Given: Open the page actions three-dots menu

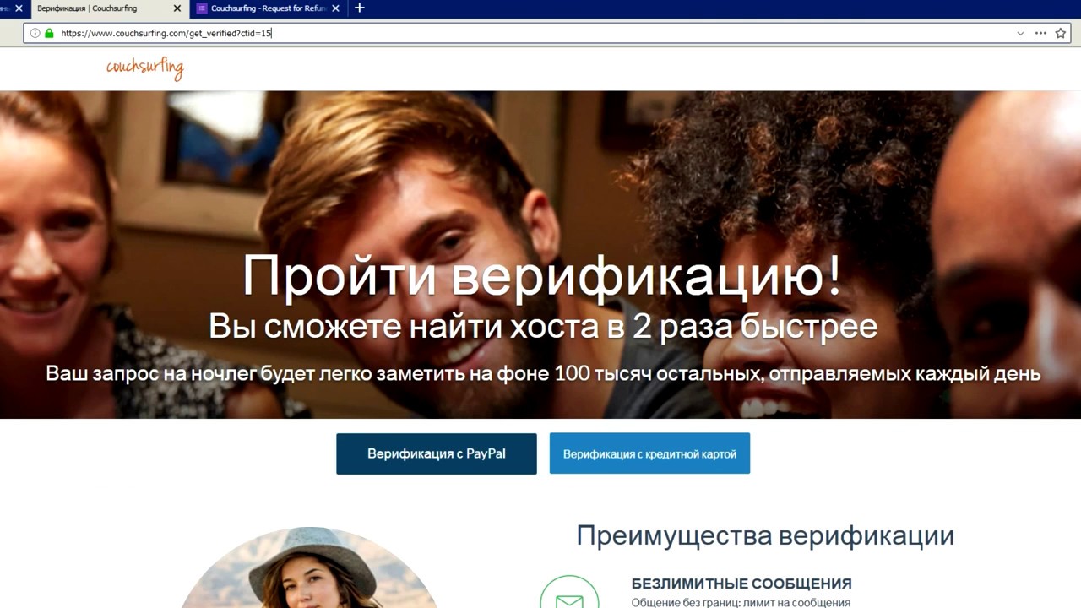Looking at the screenshot, I should click(1040, 34).
